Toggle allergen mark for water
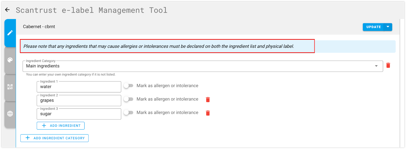 click(x=128, y=86)
